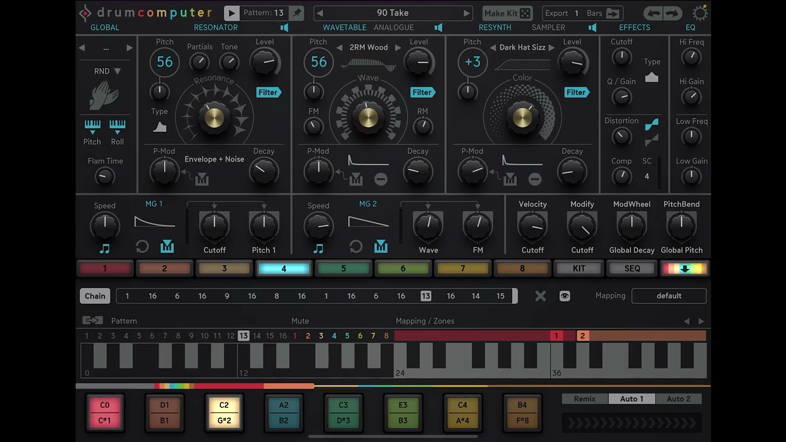786x442 pixels.
Task: Click the pattern copy arrow icon
Action: 93,320
